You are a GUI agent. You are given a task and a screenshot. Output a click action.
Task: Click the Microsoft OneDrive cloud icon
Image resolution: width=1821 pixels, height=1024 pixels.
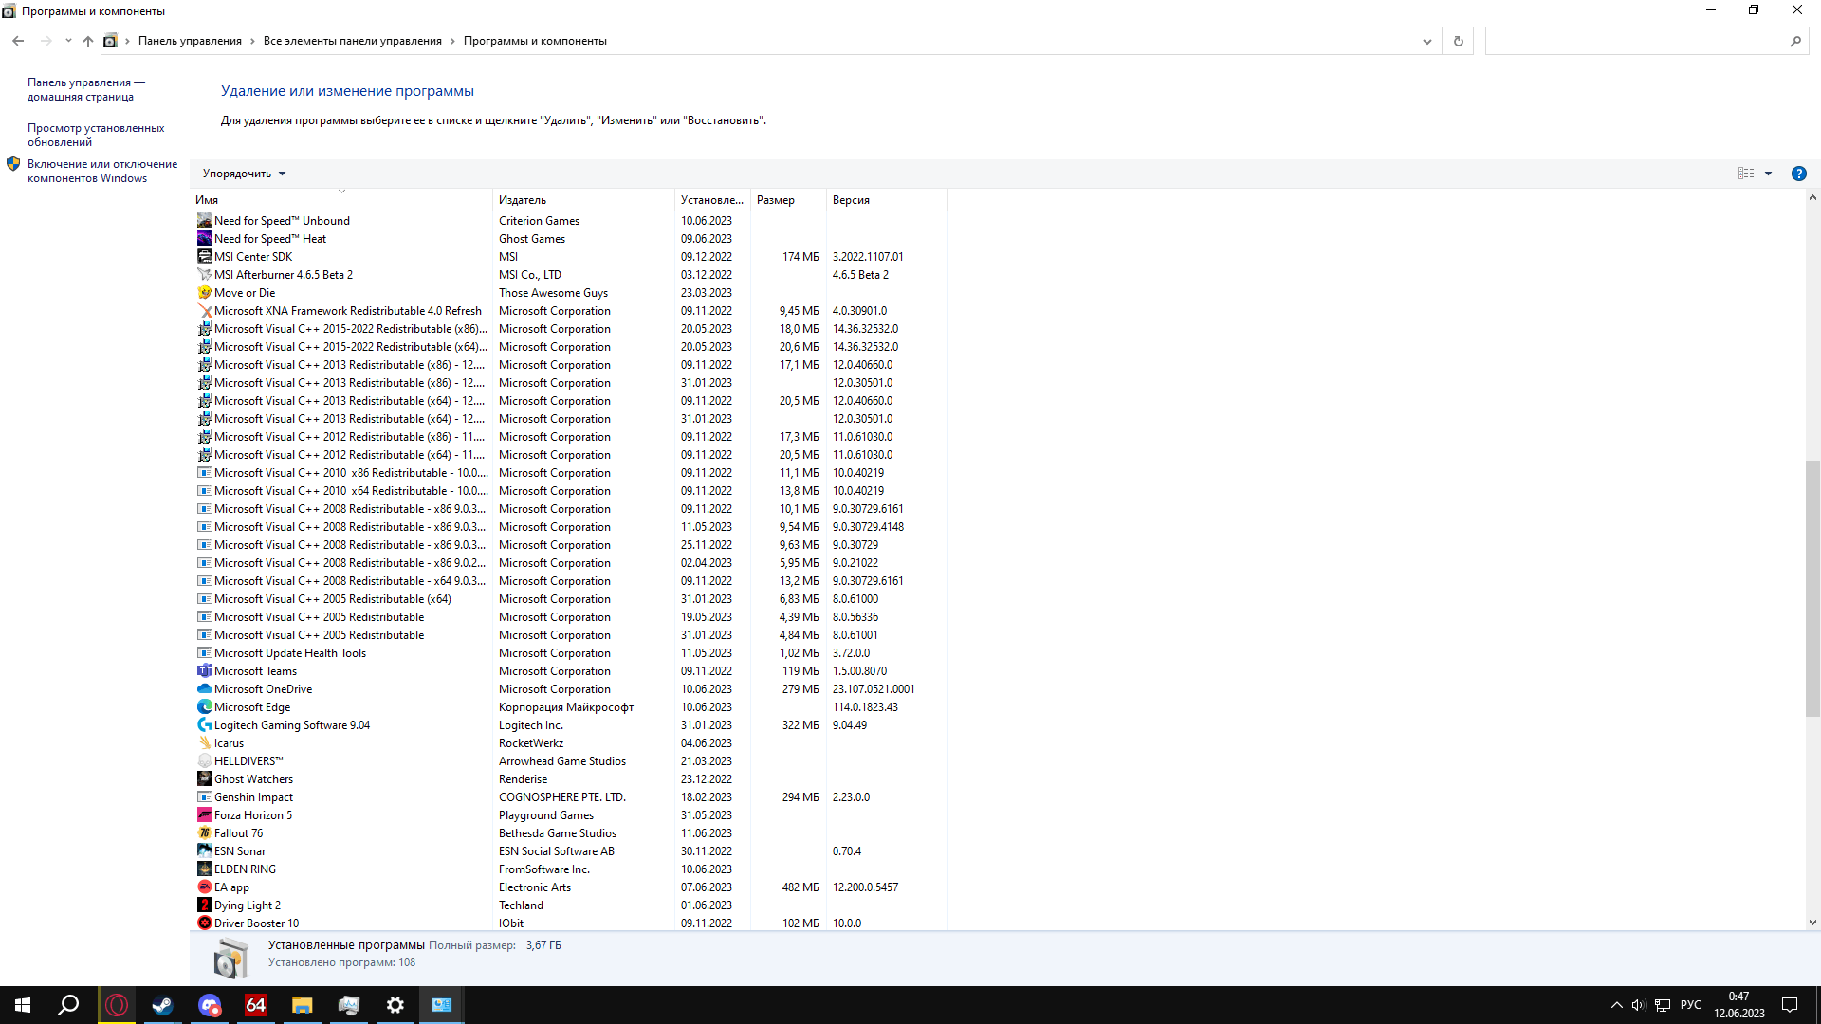point(204,688)
